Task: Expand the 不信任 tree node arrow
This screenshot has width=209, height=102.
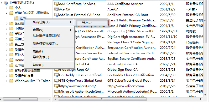Action: tap(7, 39)
